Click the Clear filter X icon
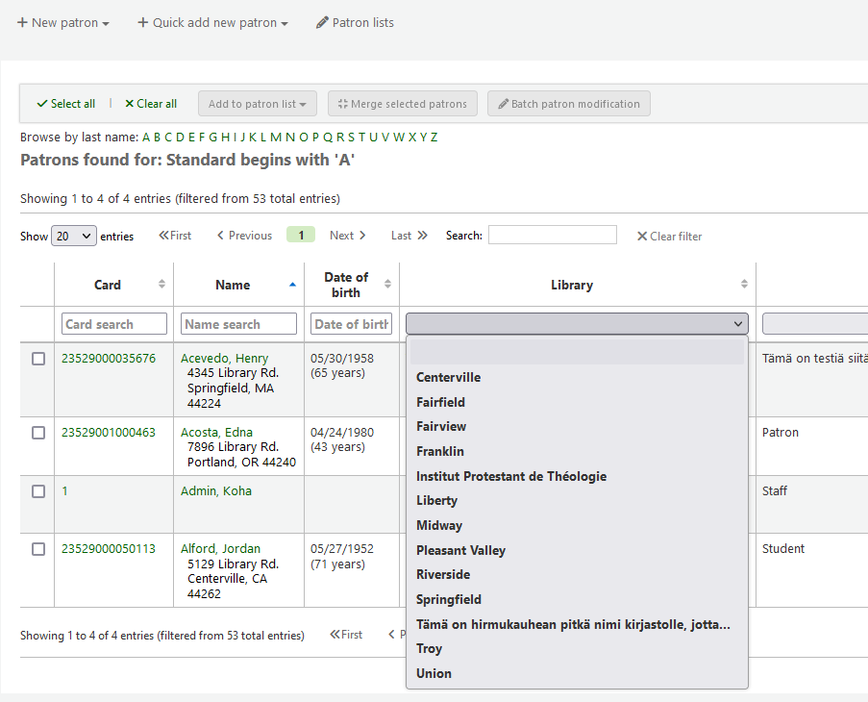Screen dimensions: 868x702 coord(642,237)
